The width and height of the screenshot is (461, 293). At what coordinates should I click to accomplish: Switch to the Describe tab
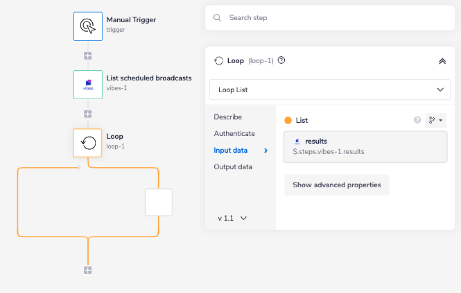228,117
